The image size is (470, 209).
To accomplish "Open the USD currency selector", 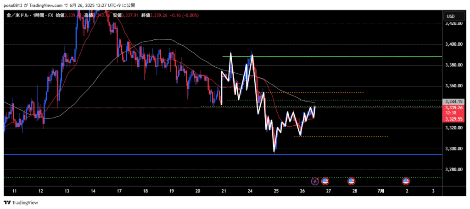I will 450,16.
